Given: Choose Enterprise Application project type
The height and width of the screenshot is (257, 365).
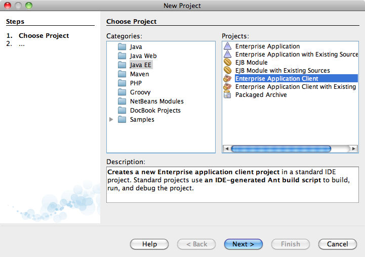Looking at the screenshot, I should click(267, 46).
